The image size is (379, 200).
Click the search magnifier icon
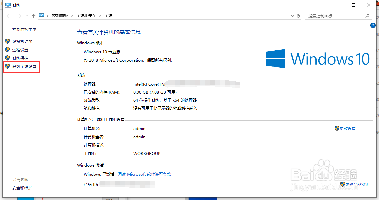pos(367,16)
